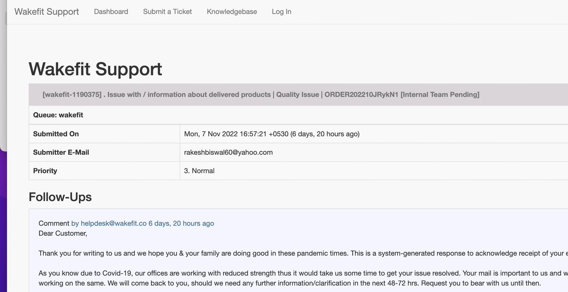Open the Knowledgebase nav item
Image resolution: width=568 pixels, height=292 pixels.
(x=232, y=11)
